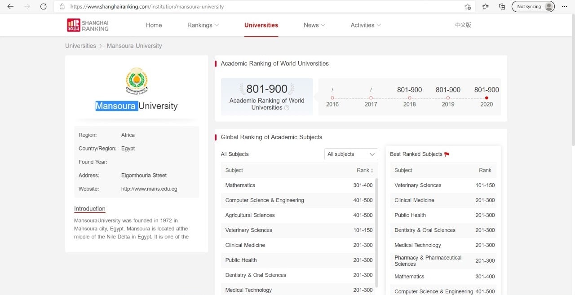Open the mans.edu.eg website link

[x=149, y=189]
